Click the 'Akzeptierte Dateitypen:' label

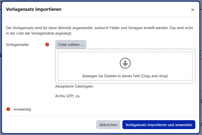tap(74, 86)
